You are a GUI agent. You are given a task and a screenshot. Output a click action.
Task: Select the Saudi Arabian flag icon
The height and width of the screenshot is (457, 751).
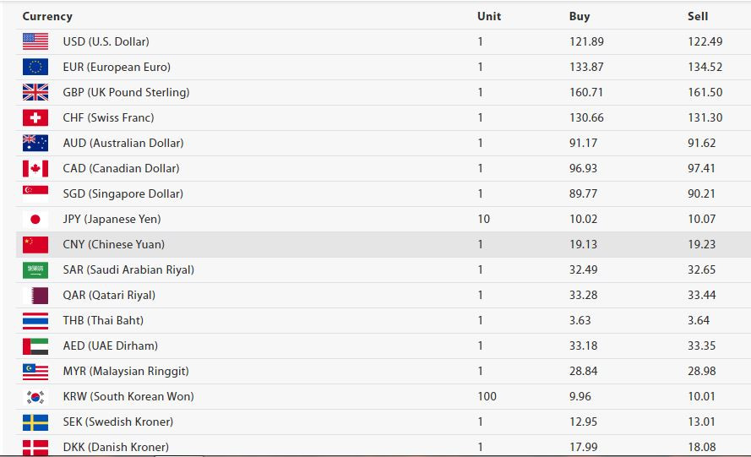(35, 270)
